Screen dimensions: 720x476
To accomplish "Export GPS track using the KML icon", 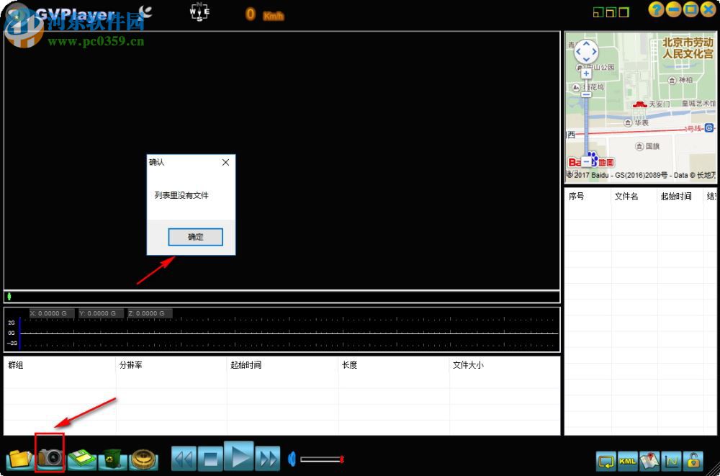I will (626, 461).
